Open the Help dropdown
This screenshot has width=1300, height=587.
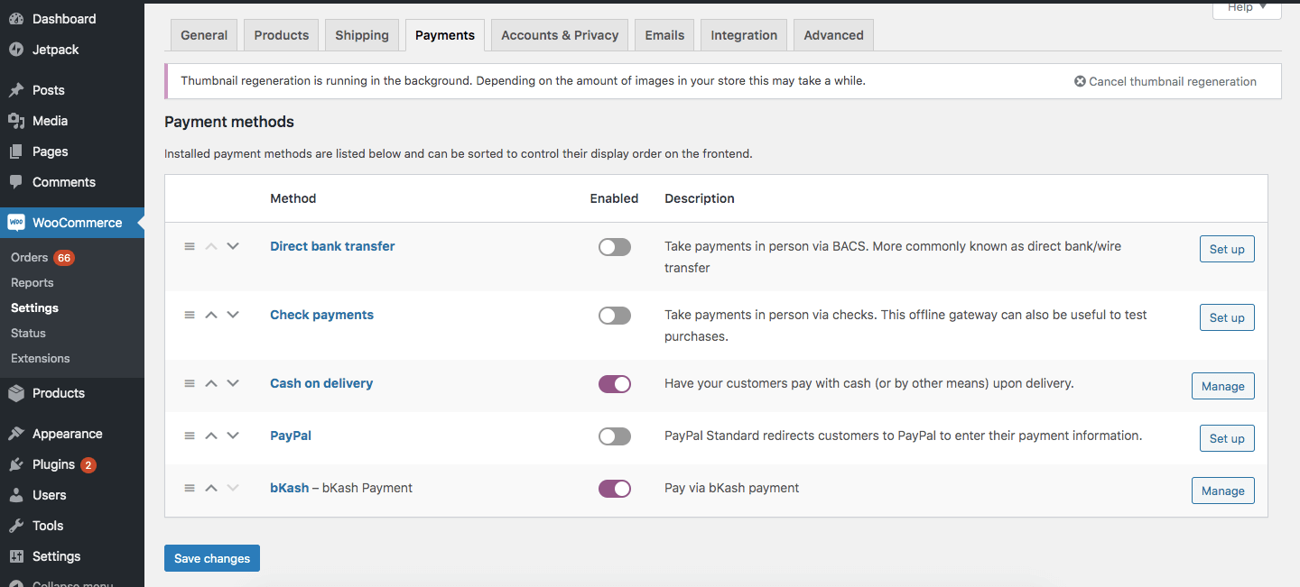click(1247, 7)
